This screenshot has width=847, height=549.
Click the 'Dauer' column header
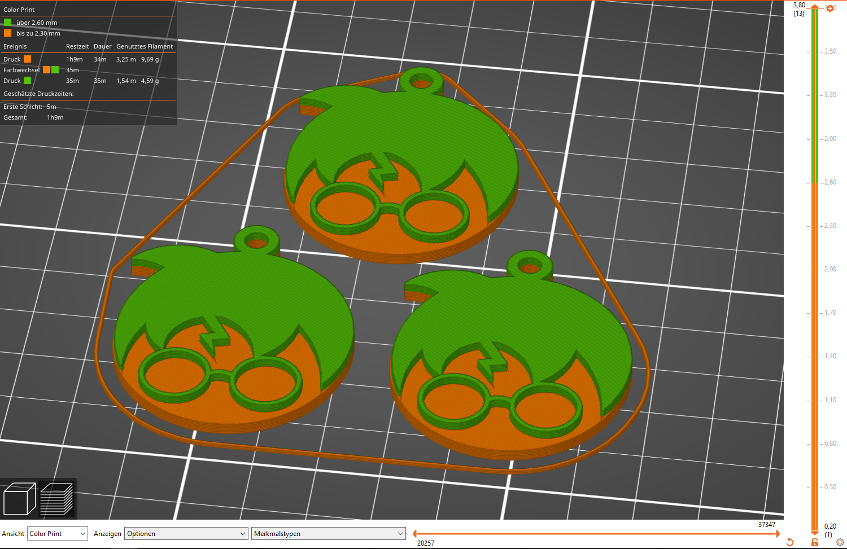103,46
